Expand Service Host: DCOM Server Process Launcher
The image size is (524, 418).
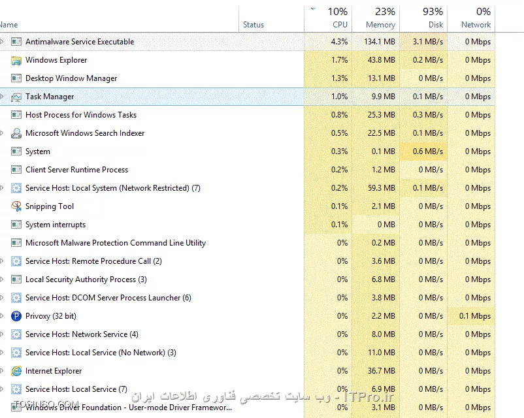click(2, 298)
